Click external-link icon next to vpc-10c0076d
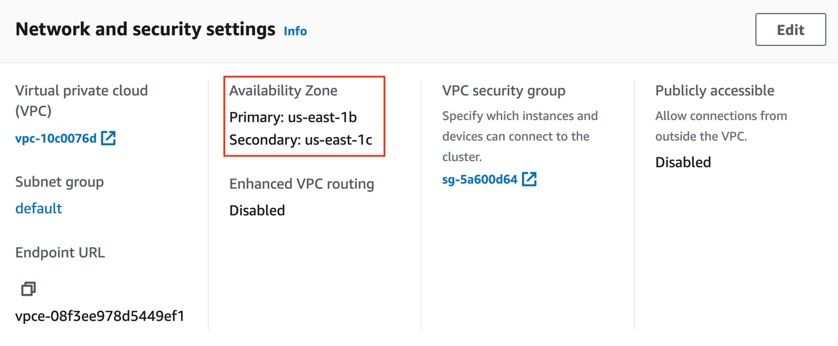Screen dimensions: 838x346 (108, 138)
